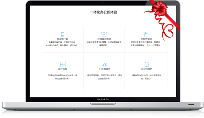Open the 企业回收站 feature title
Screen dimensions: 204x118
tap(147, 69)
